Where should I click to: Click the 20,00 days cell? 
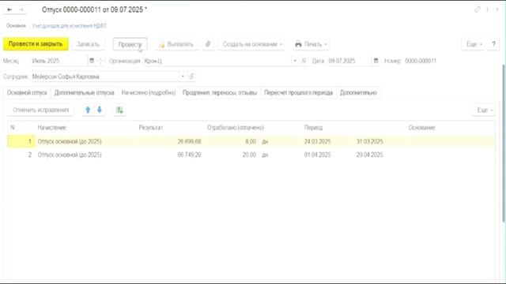[x=249, y=155]
